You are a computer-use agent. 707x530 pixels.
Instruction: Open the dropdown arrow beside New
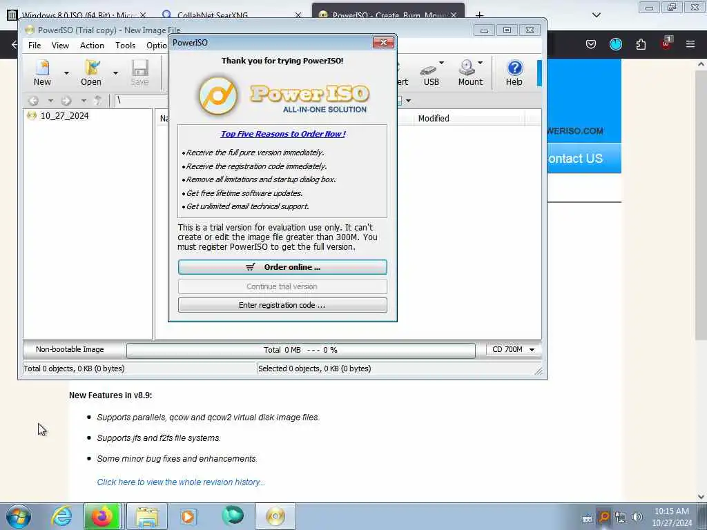click(66, 73)
